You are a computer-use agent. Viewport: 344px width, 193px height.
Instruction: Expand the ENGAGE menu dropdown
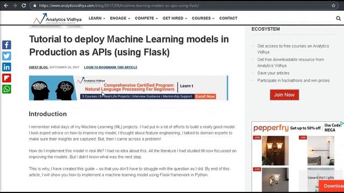click(120, 18)
